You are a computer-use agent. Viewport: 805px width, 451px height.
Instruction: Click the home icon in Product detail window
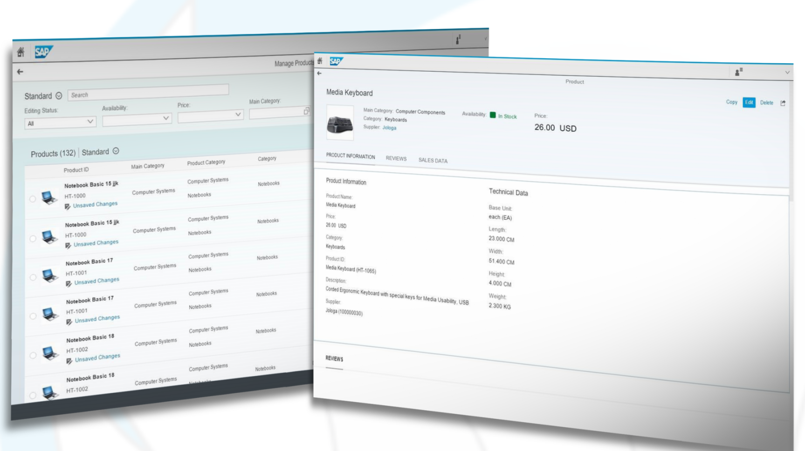[320, 61]
